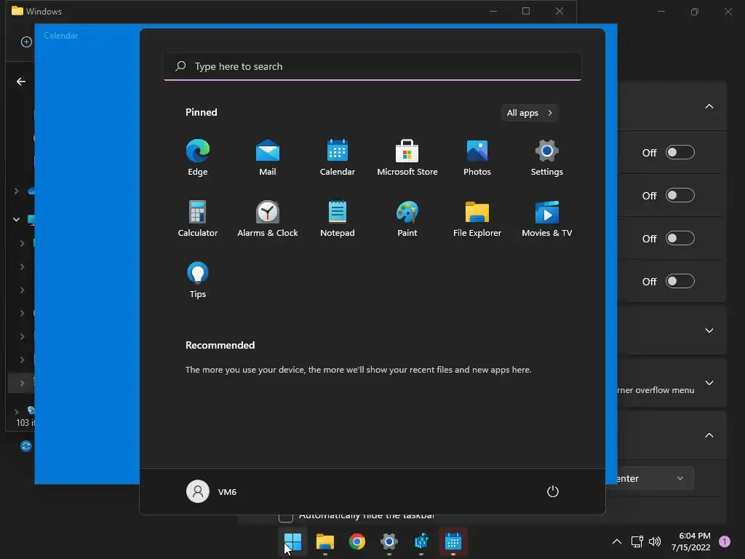The height and width of the screenshot is (559, 745).
Task: Open the pinned Settings app
Action: [547, 158]
